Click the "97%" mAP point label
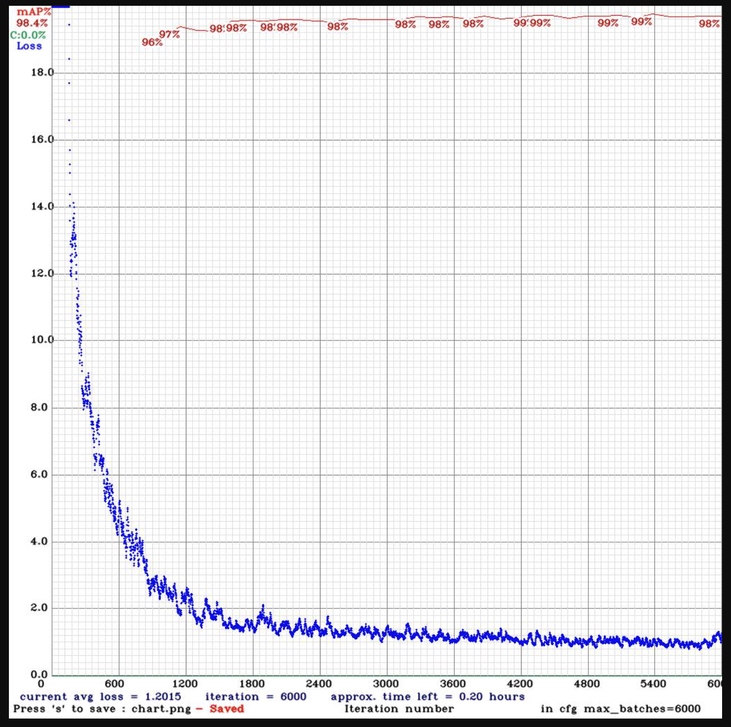The image size is (731, 727). tap(169, 34)
